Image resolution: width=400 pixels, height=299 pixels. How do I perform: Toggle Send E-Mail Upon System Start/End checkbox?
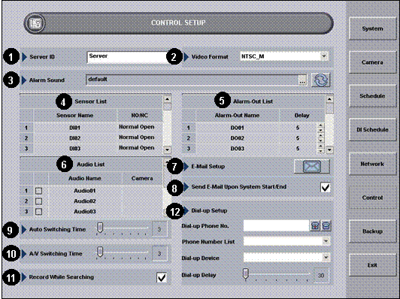click(326, 187)
